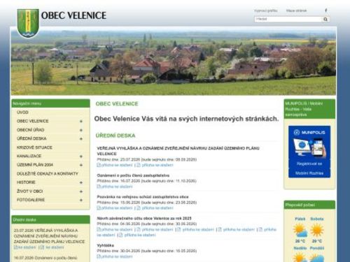Click the OBEC VELENICE site title
350x262 pixels.
pos(73,15)
